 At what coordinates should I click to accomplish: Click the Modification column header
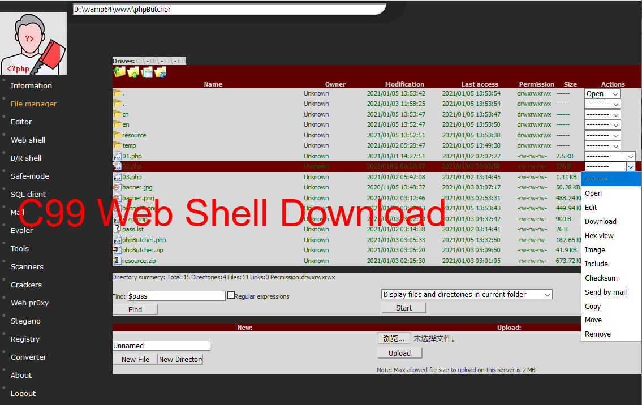coord(404,84)
